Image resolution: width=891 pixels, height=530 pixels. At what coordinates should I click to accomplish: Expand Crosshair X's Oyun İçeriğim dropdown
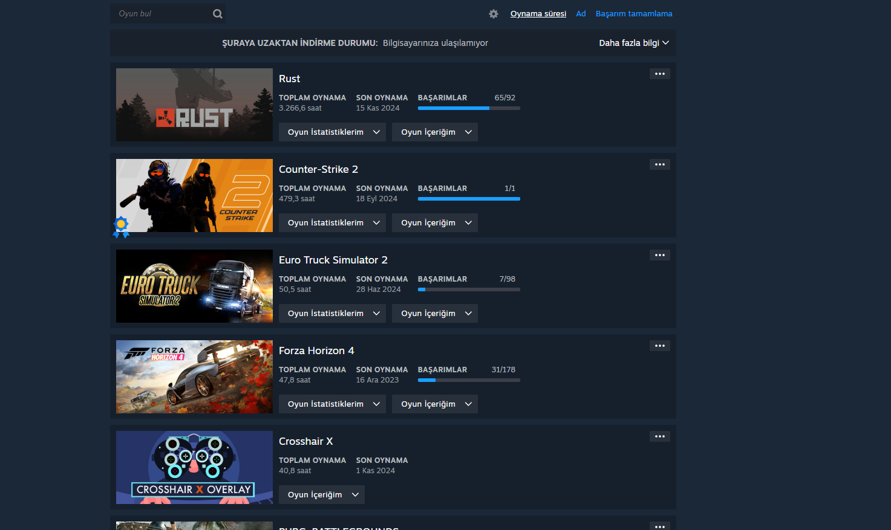pyautogui.click(x=322, y=495)
